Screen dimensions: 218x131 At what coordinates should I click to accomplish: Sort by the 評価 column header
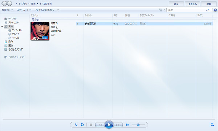point(131,15)
